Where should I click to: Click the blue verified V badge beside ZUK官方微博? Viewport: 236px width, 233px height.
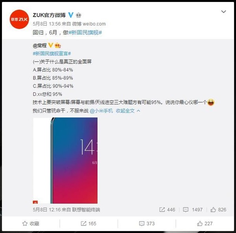pos(71,15)
